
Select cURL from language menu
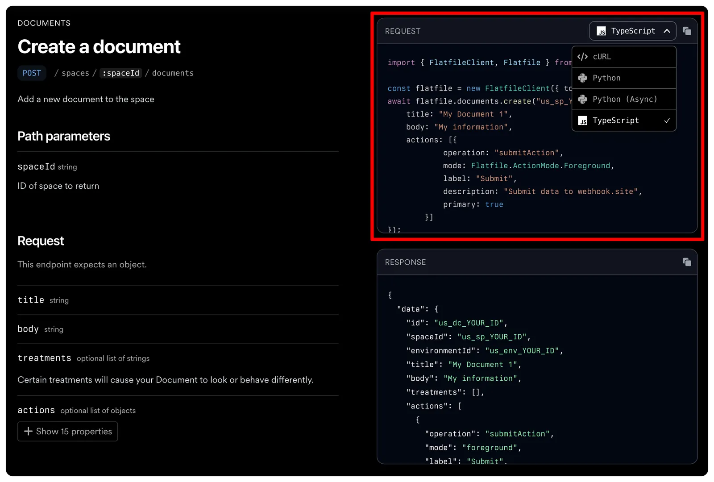(624, 57)
